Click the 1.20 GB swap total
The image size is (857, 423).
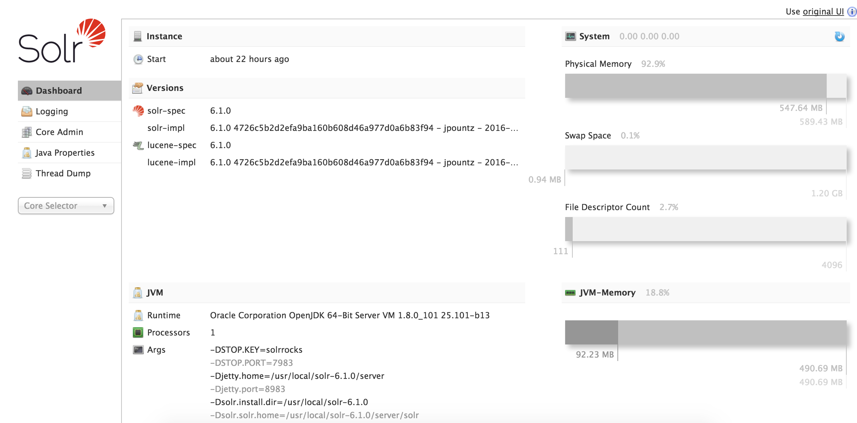(827, 193)
